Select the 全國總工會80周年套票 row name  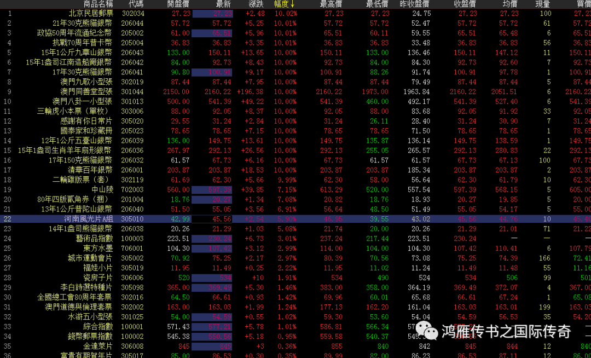coord(74,297)
